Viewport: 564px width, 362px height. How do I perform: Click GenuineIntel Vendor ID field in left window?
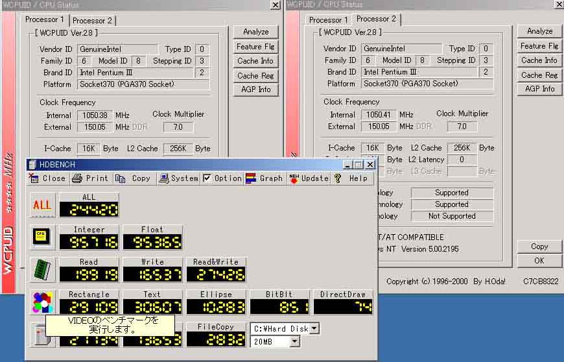coord(117,49)
